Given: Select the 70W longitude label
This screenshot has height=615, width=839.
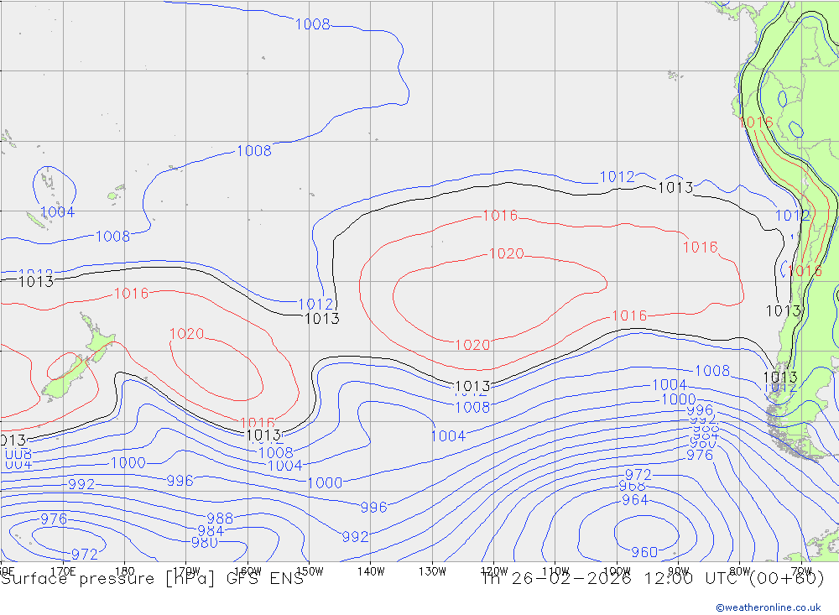Looking at the screenshot, I should [x=801, y=571].
